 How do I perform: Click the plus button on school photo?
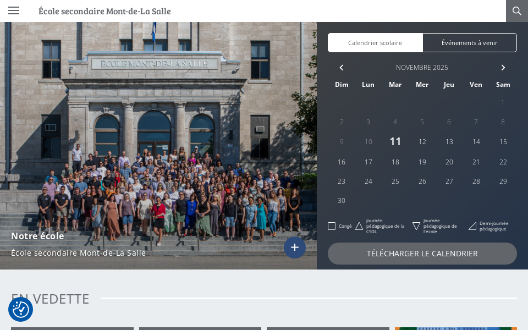[295, 248]
